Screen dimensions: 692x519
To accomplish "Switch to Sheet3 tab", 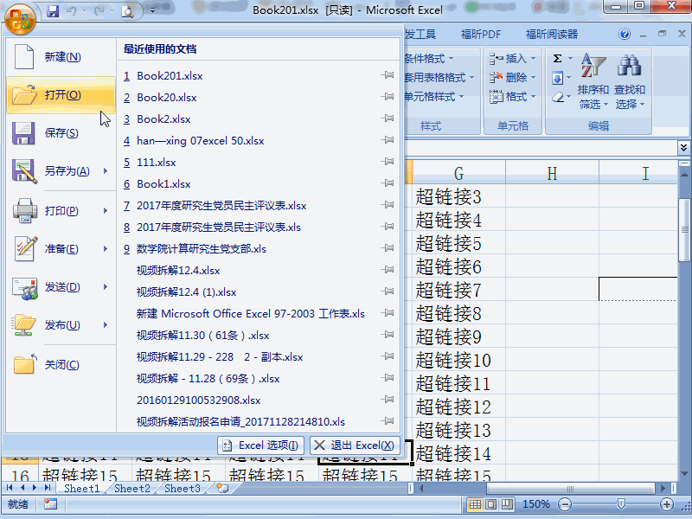I will click(x=183, y=488).
